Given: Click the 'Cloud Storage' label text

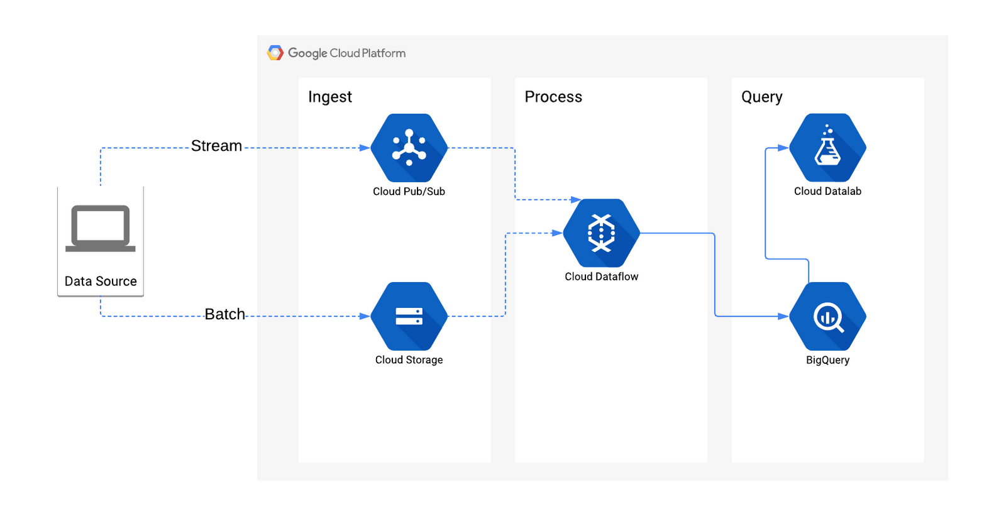Looking at the screenshot, I should (409, 360).
